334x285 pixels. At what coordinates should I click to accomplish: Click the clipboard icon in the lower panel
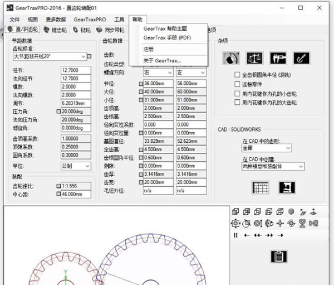(278, 256)
